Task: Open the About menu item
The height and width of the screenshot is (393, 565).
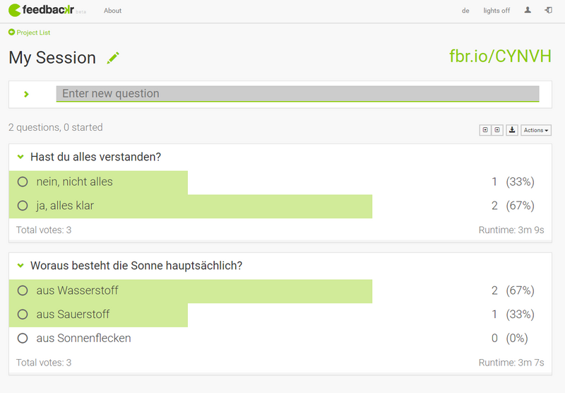Action: (112, 11)
